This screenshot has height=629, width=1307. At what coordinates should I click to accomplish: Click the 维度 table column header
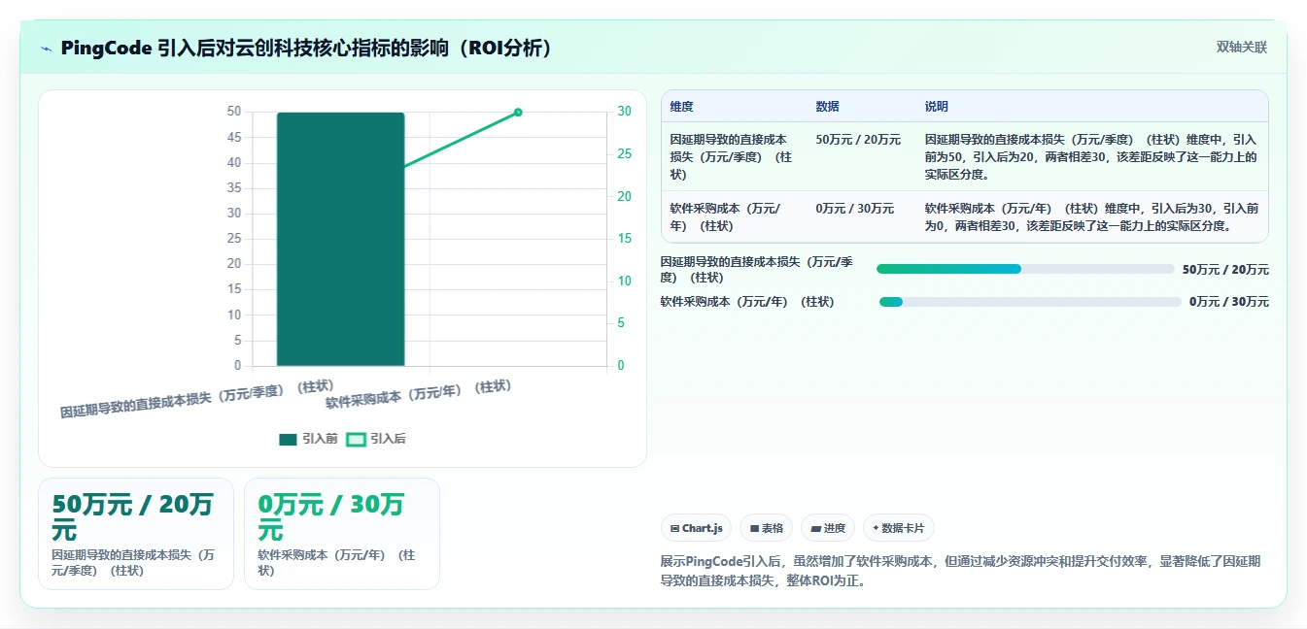pyautogui.click(x=682, y=107)
